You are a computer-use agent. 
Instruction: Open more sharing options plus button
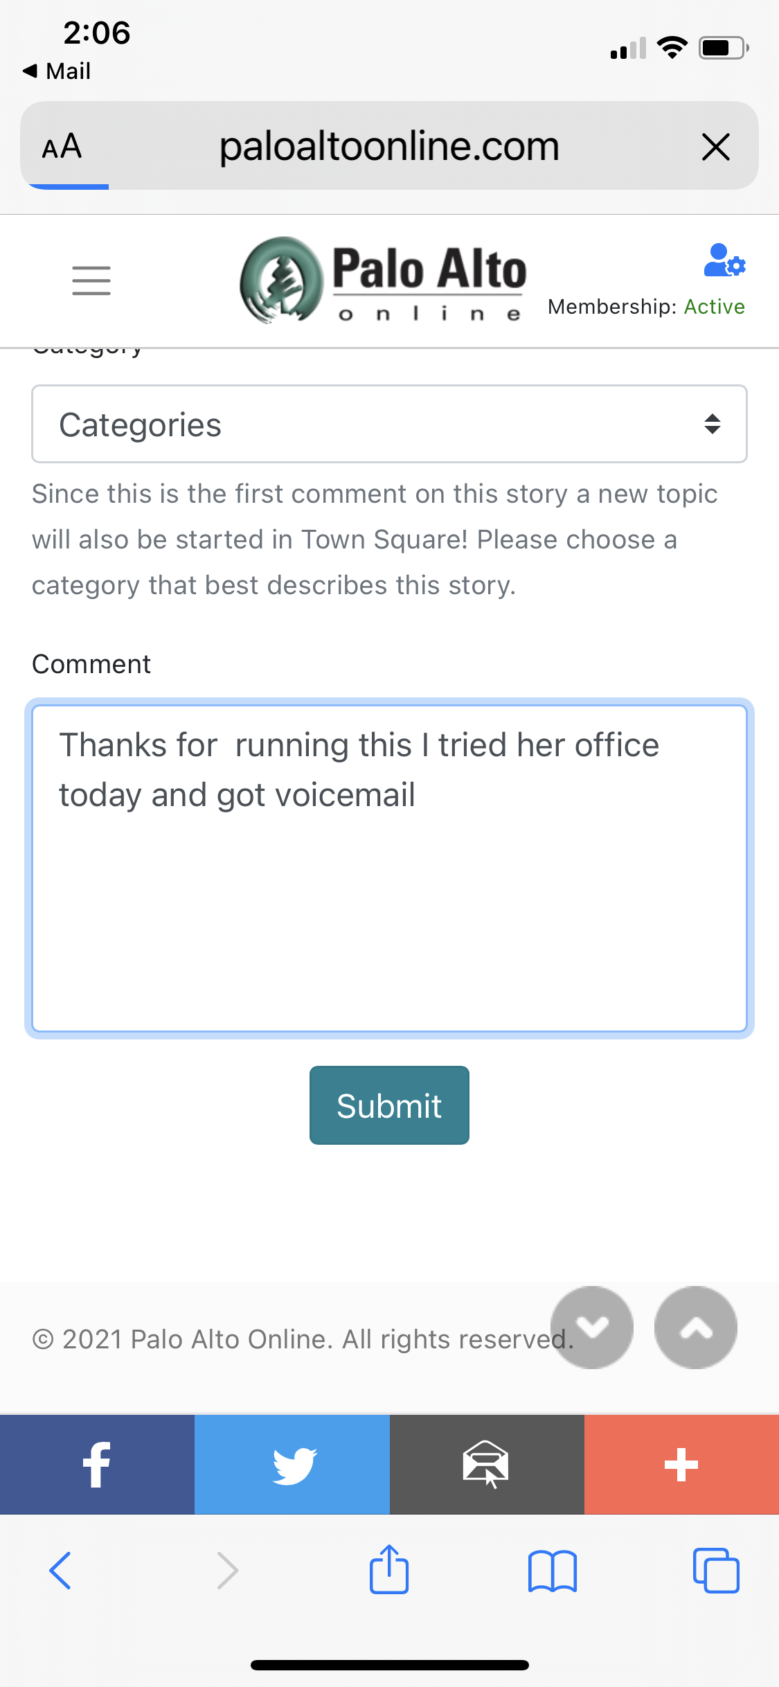681,1464
